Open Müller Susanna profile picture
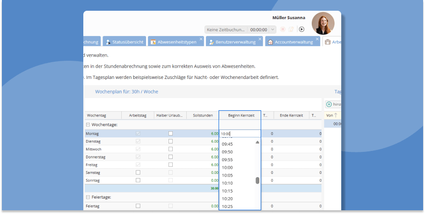Viewport: 425px width, 214px height. tap(323, 23)
